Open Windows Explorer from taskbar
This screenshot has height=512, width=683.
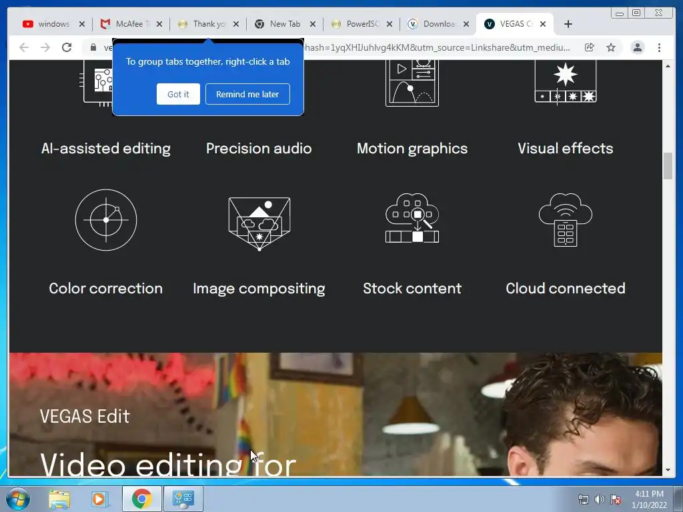(x=59, y=499)
